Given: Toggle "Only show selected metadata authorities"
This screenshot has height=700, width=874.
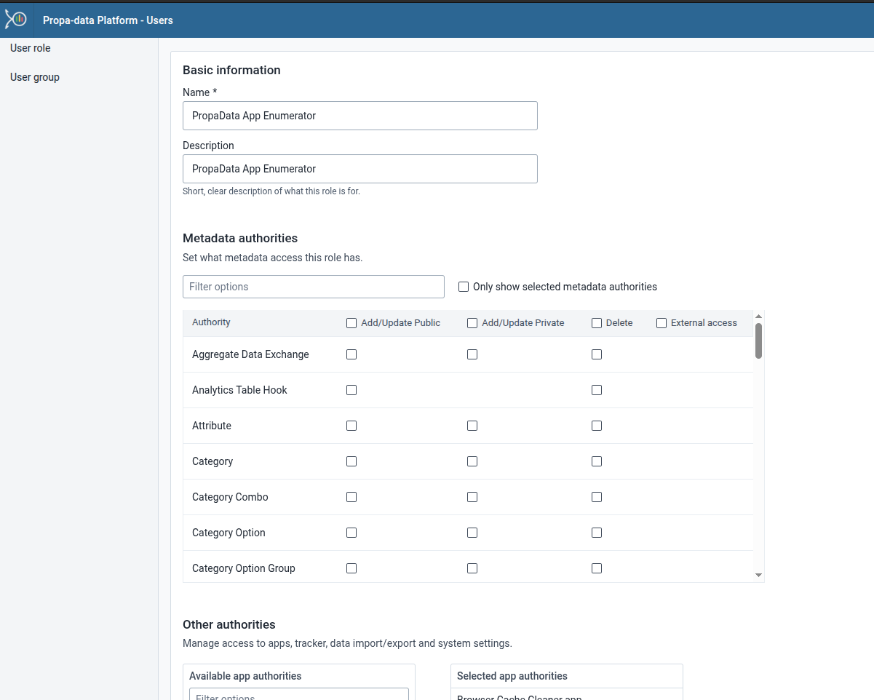Looking at the screenshot, I should (464, 287).
